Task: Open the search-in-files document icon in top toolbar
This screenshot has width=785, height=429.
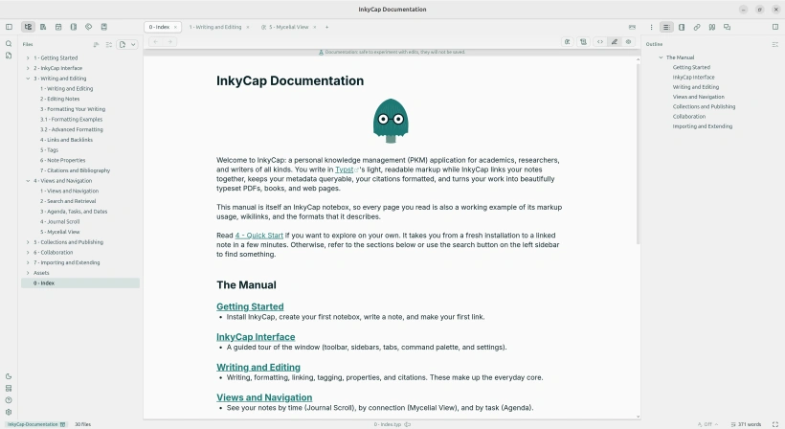Action: (x=43, y=27)
